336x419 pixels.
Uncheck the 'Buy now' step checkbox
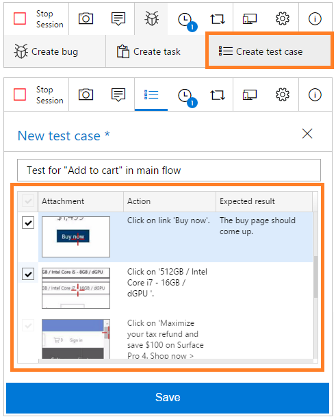point(28,223)
